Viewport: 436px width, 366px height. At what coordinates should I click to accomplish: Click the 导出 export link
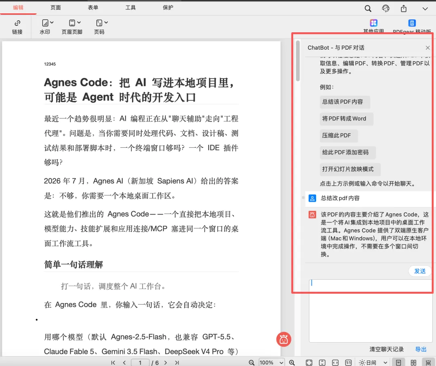(421, 349)
